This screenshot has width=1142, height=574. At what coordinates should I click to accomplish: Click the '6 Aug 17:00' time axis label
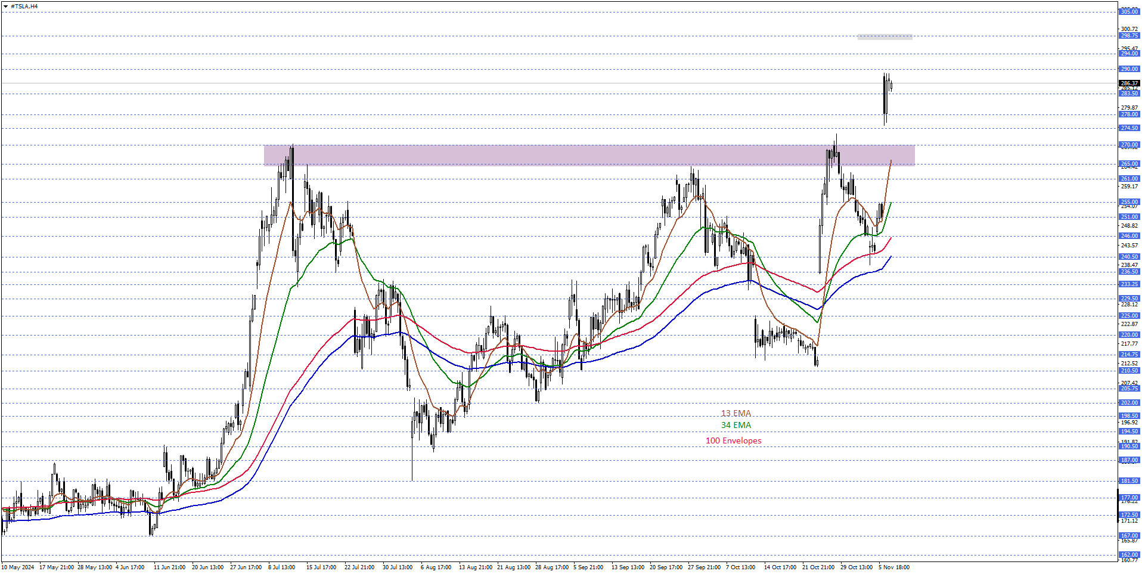(436, 567)
